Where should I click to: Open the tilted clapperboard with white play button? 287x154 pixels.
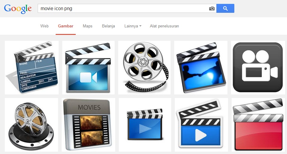(201, 125)
